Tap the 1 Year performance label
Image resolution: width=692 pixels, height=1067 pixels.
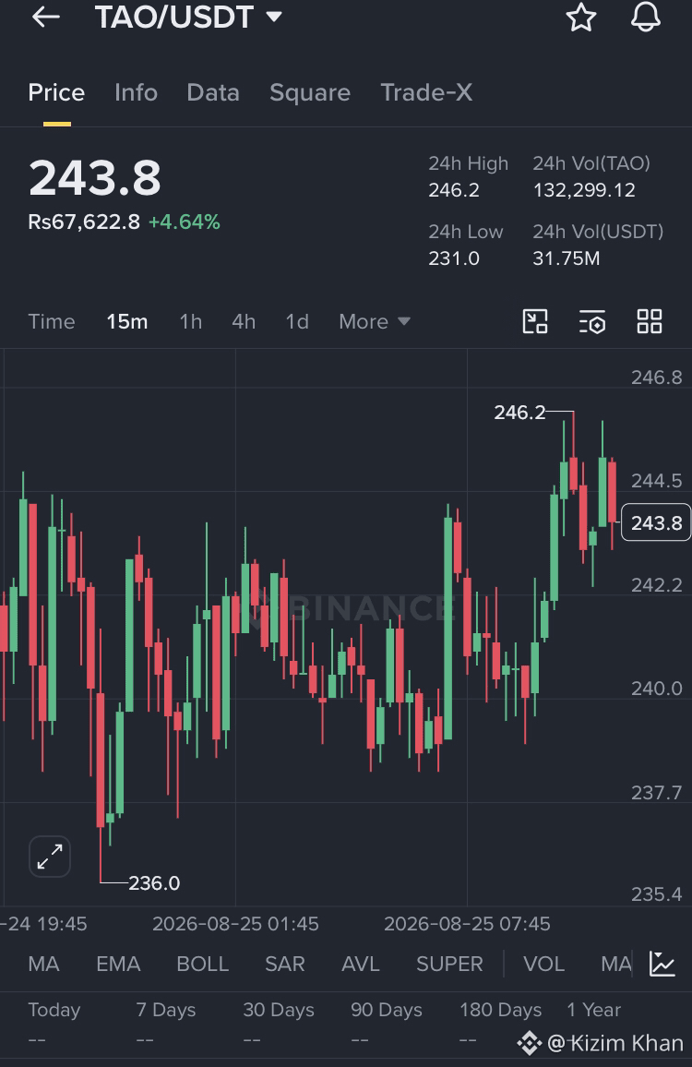pos(594,1010)
